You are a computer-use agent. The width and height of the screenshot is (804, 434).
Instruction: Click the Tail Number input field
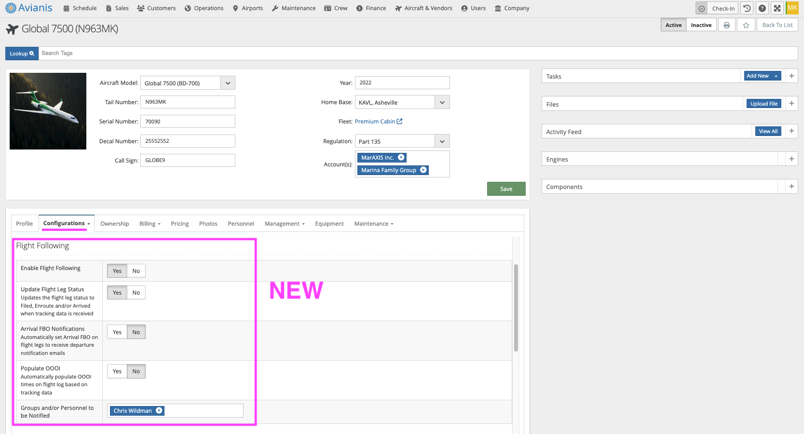pyautogui.click(x=188, y=102)
